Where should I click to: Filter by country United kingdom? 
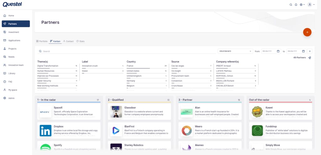(x=147, y=76)
